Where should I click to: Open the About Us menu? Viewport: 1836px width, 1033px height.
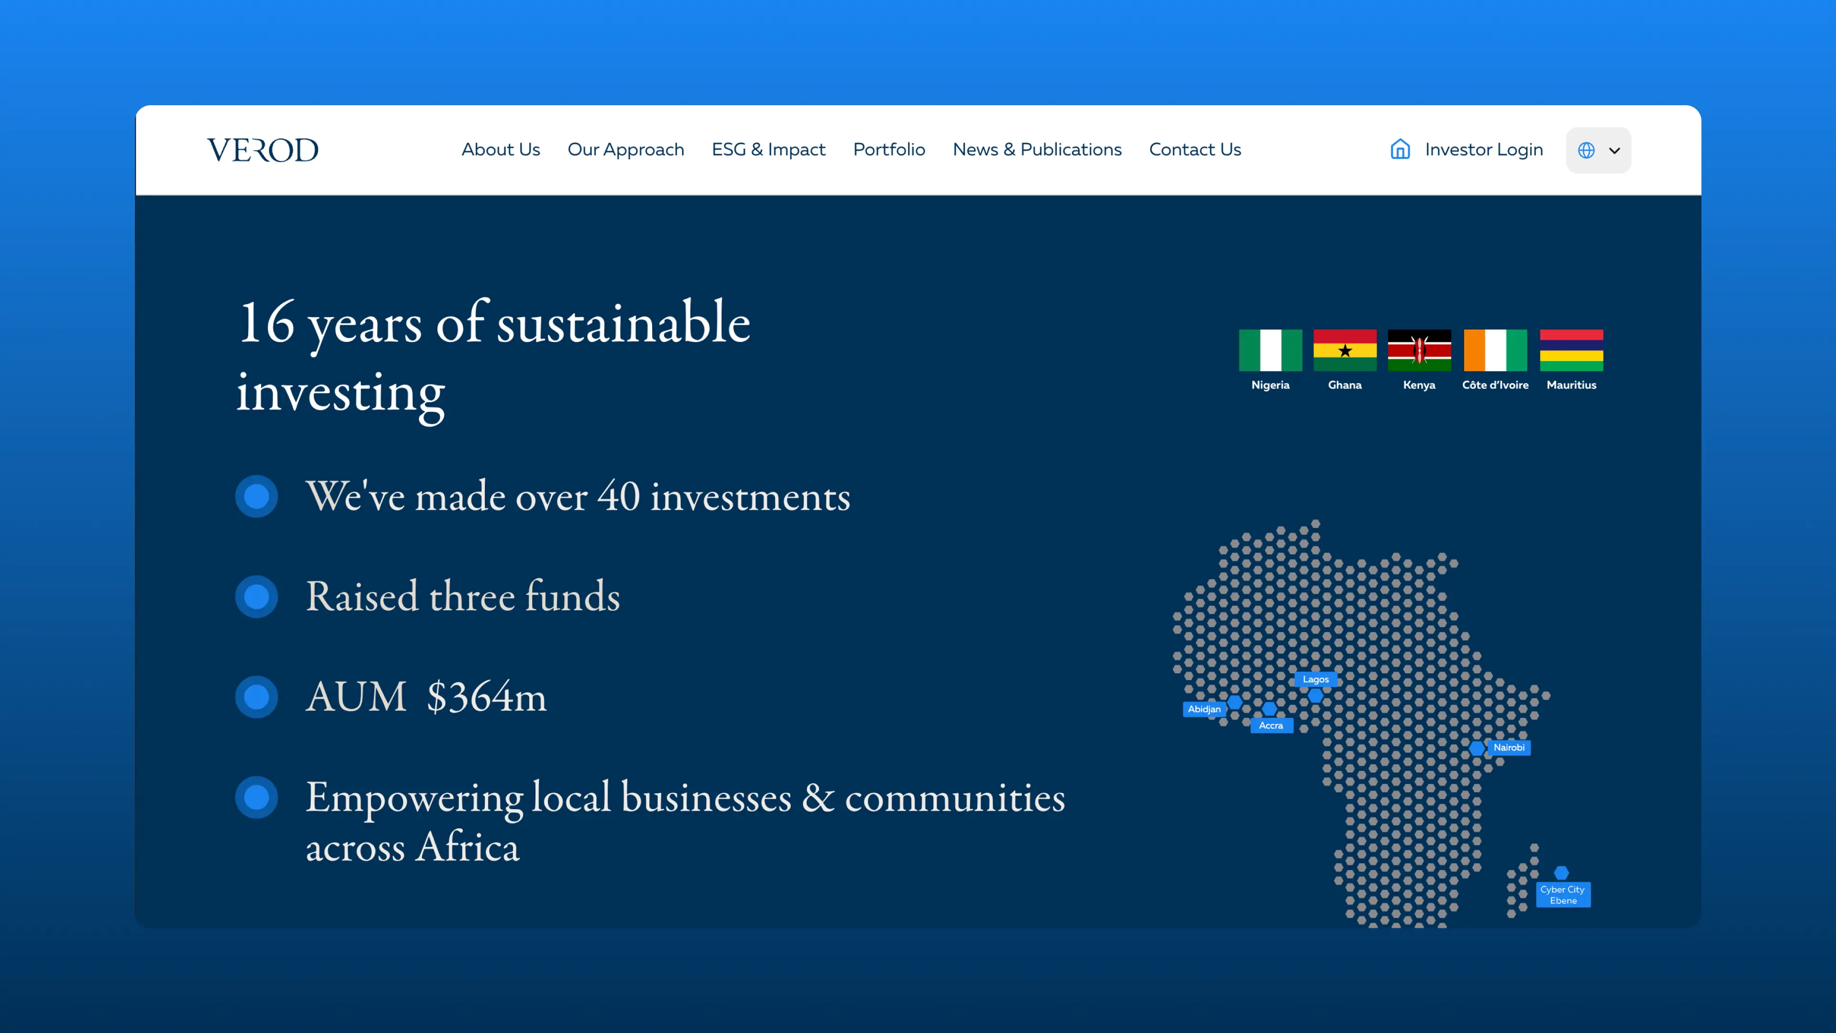pyautogui.click(x=501, y=150)
